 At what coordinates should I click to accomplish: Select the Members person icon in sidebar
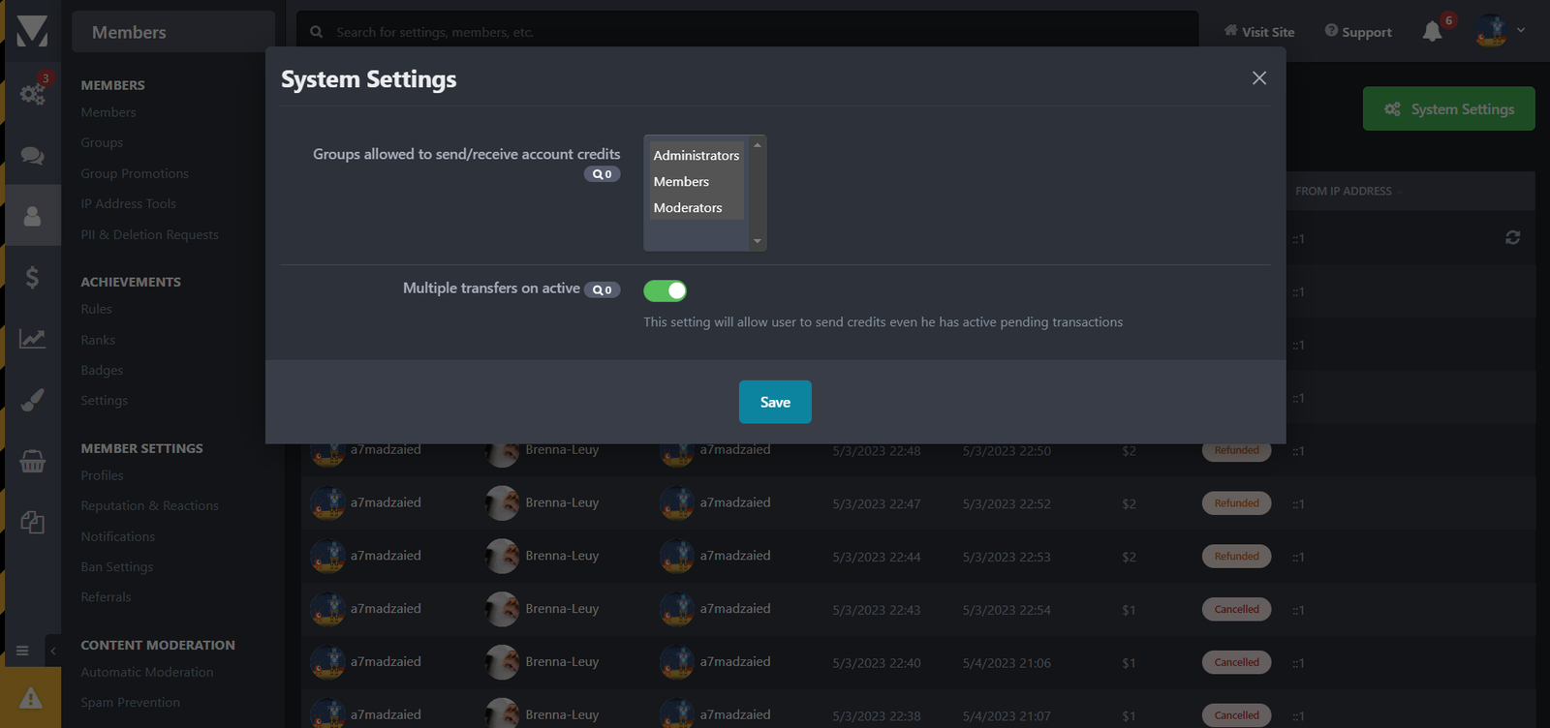(33, 216)
